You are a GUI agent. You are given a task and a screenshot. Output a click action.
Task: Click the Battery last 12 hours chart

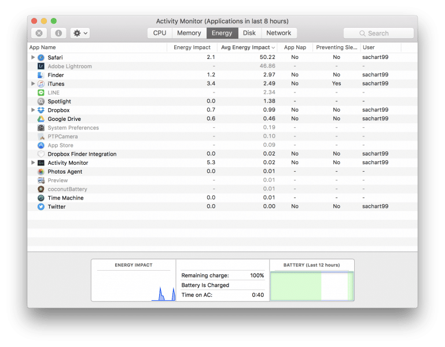click(312, 286)
